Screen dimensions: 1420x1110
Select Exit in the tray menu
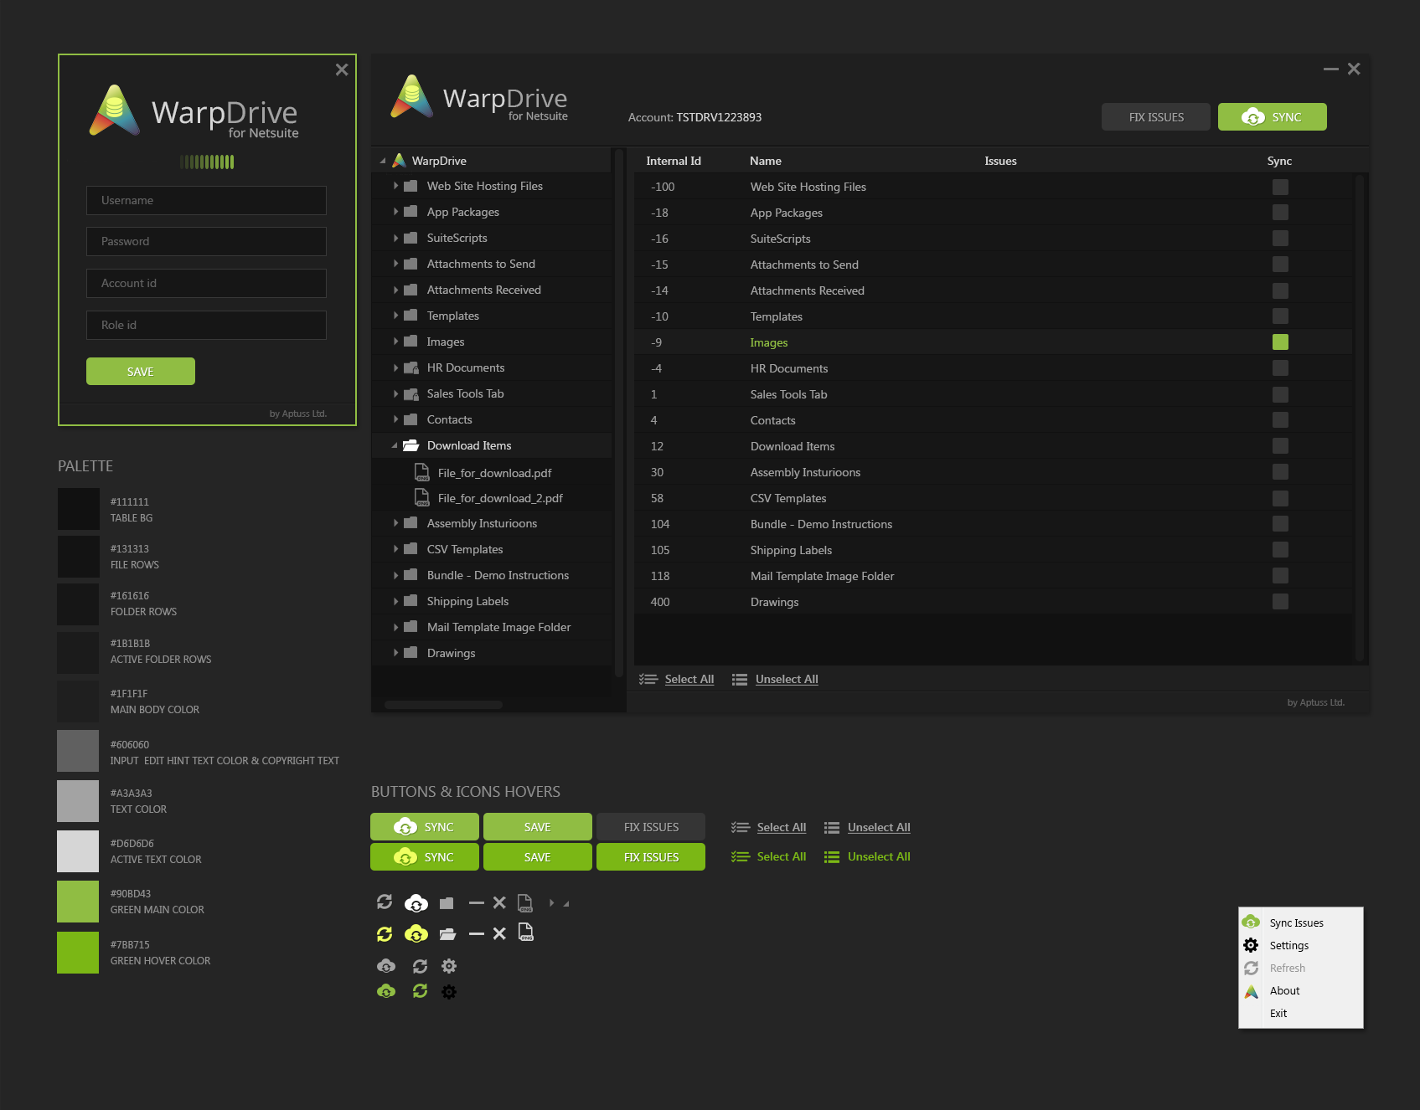[x=1278, y=1014]
